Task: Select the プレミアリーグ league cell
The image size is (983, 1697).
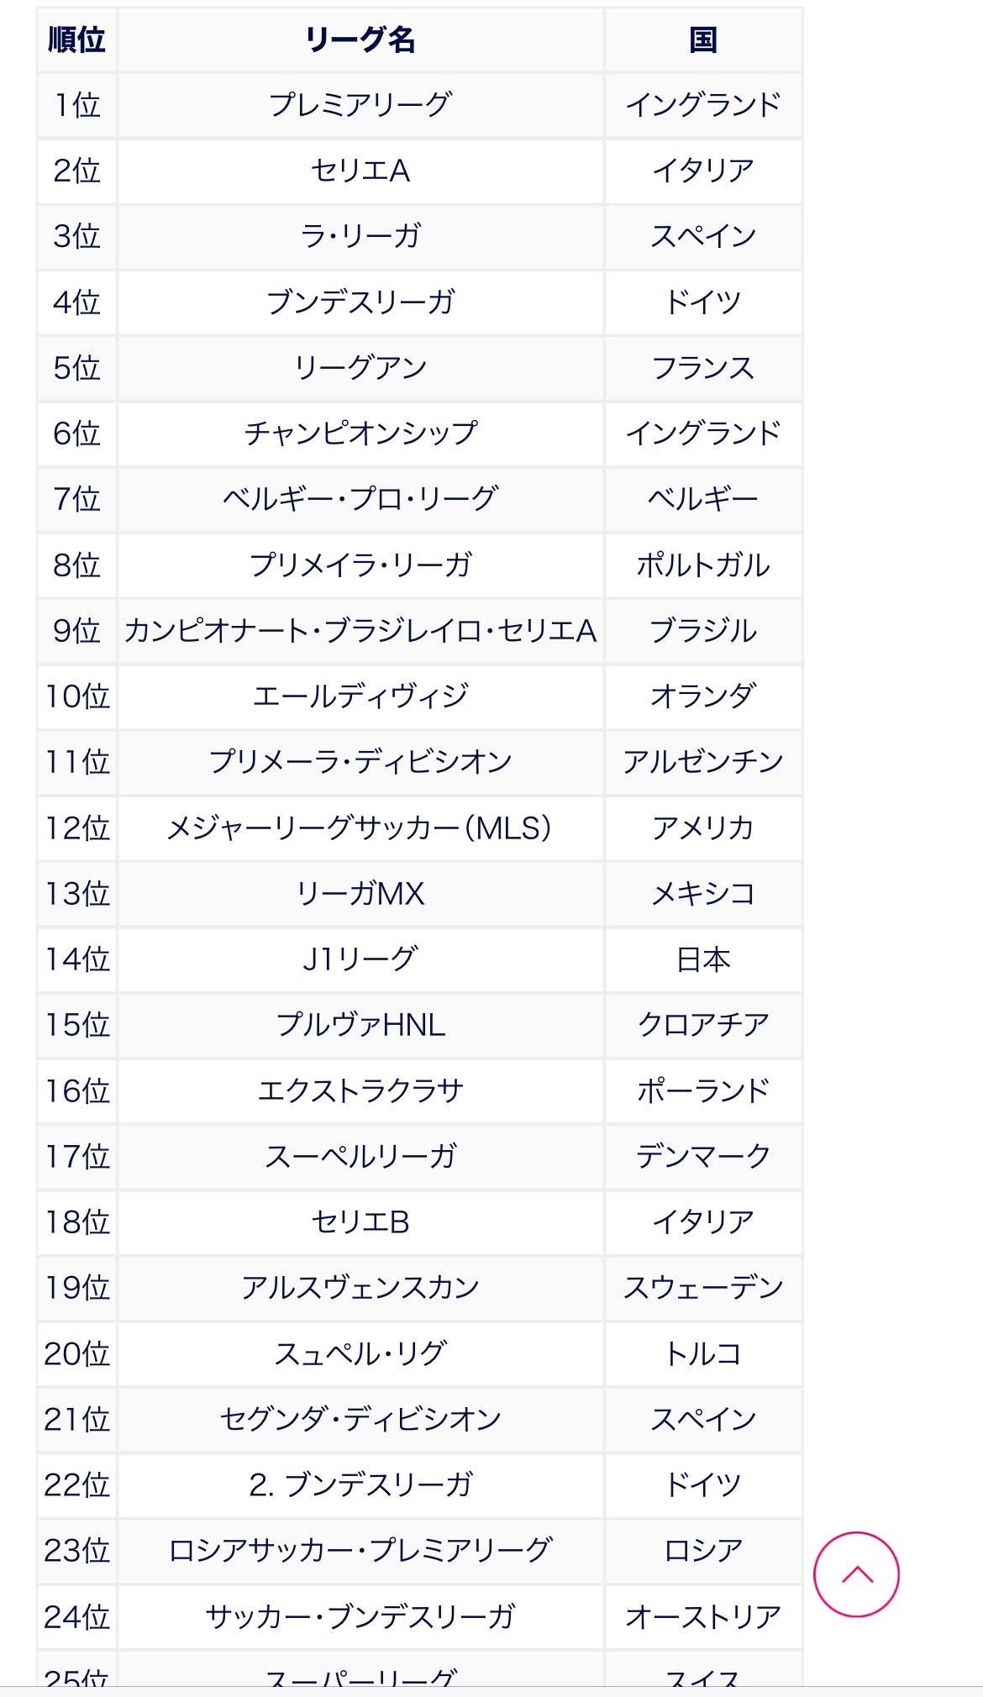Action: pyautogui.click(x=360, y=105)
